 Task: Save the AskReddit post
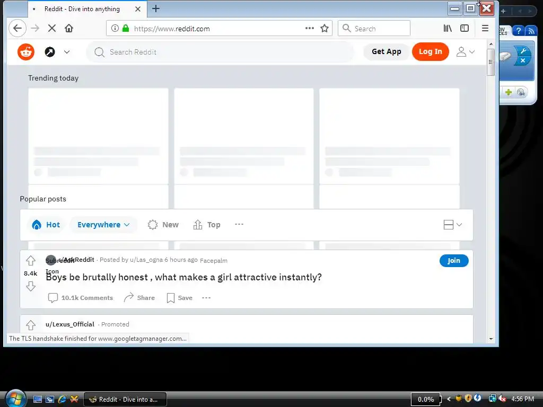point(179,298)
